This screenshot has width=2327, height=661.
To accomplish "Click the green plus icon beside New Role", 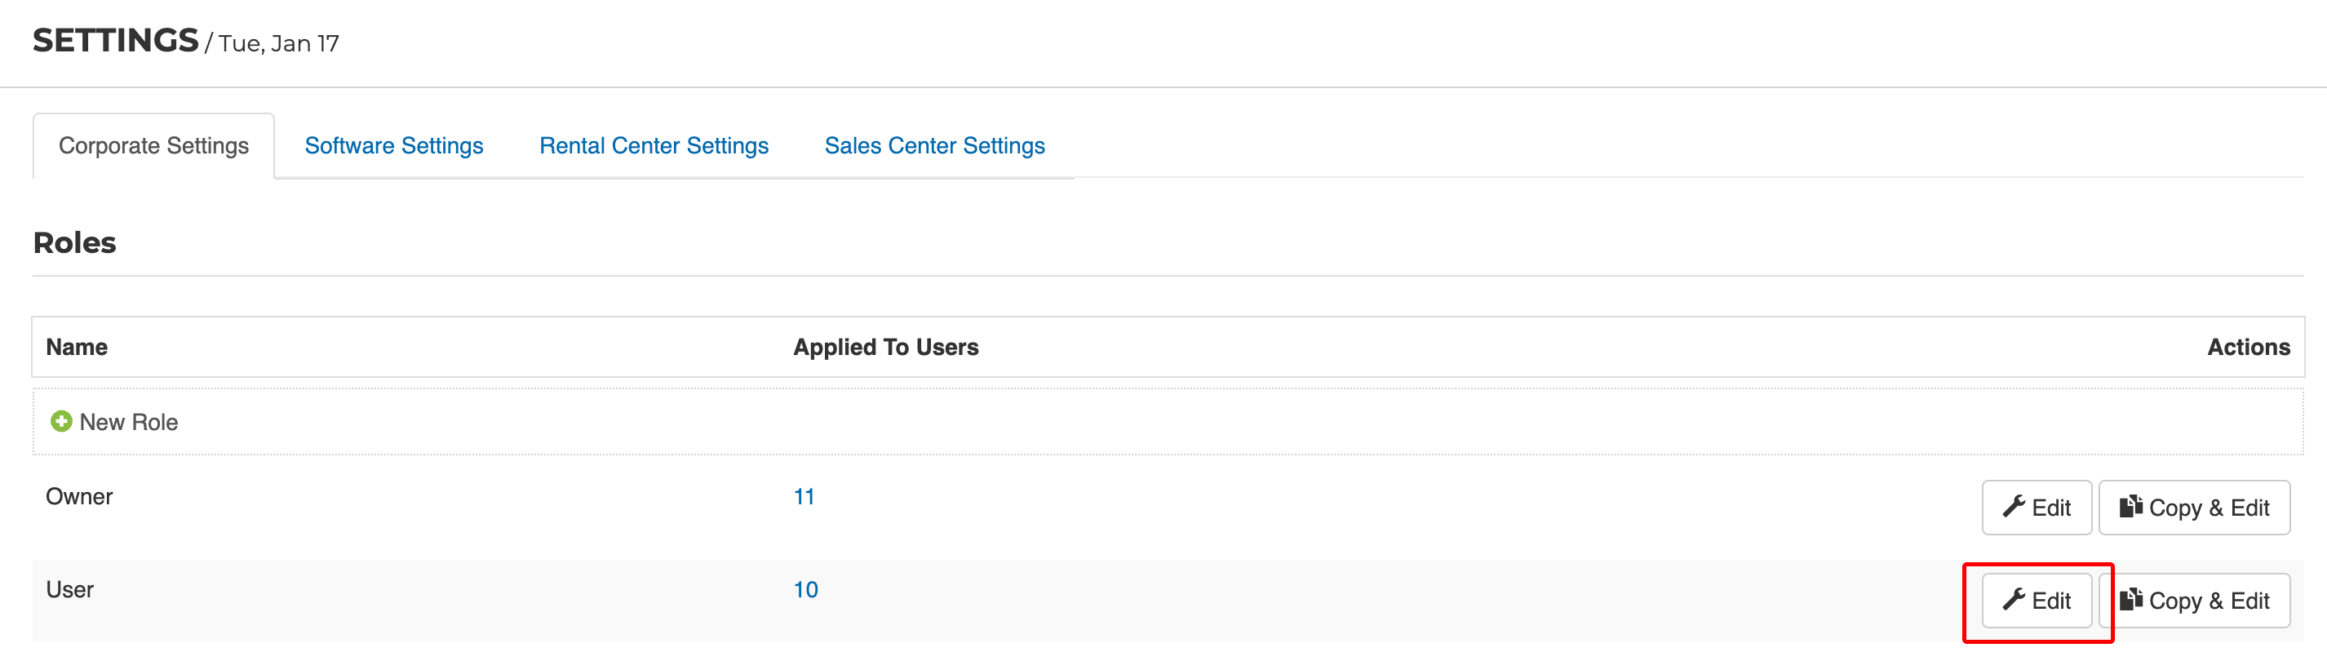I will (61, 422).
